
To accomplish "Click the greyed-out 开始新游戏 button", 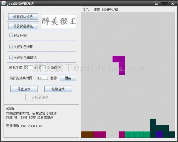I will tap(40, 97).
